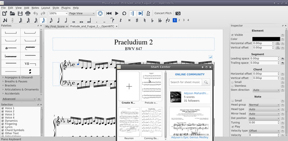Toggle the metronome
Image resolution: width=288 pixels, height=141 pixels.
coord(148,13)
